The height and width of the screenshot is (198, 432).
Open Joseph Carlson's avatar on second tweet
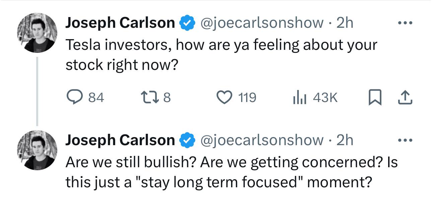[x=37, y=150]
